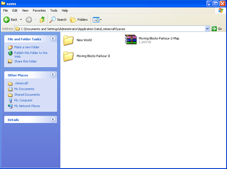
Task: Click the green Go arrow button
Action: point(214,29)
